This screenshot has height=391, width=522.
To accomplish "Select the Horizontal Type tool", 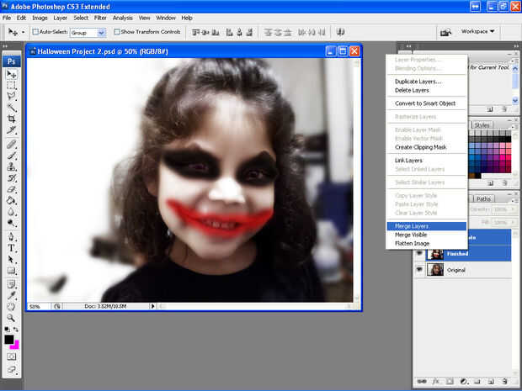I will [x=12, y=248].
